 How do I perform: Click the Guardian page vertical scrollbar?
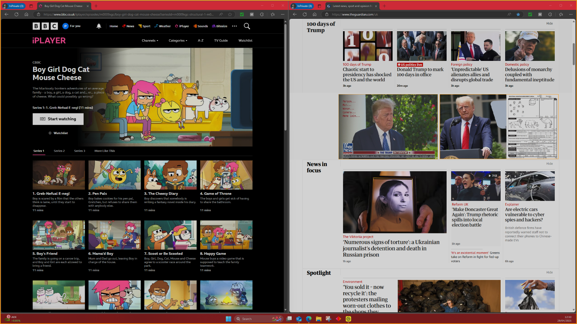[x=573, y=54]
